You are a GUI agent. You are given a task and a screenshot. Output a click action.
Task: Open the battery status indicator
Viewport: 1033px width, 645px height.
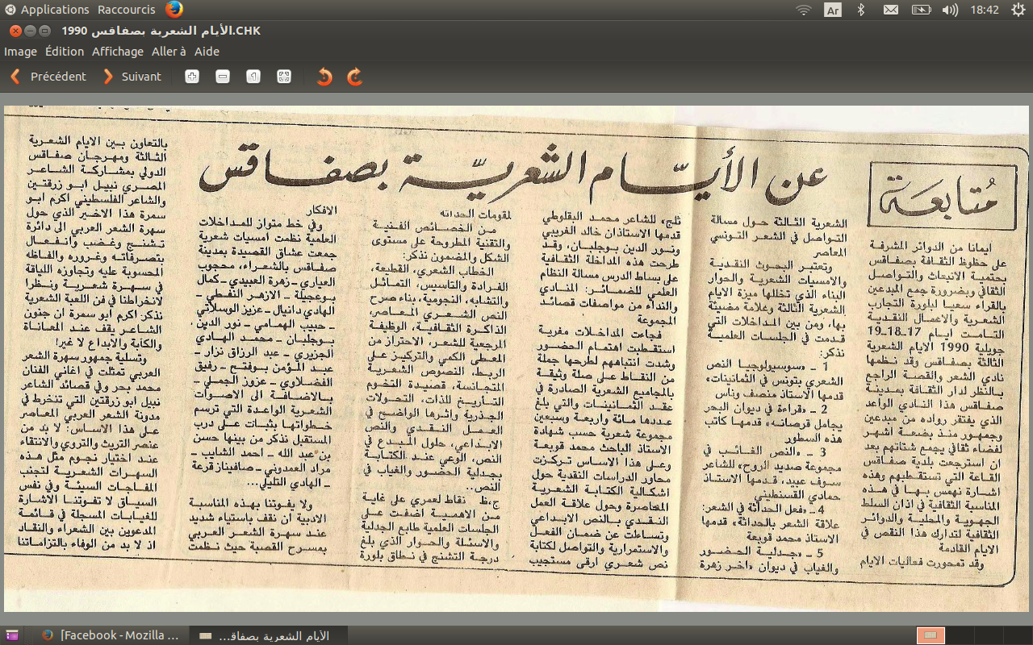921,10
